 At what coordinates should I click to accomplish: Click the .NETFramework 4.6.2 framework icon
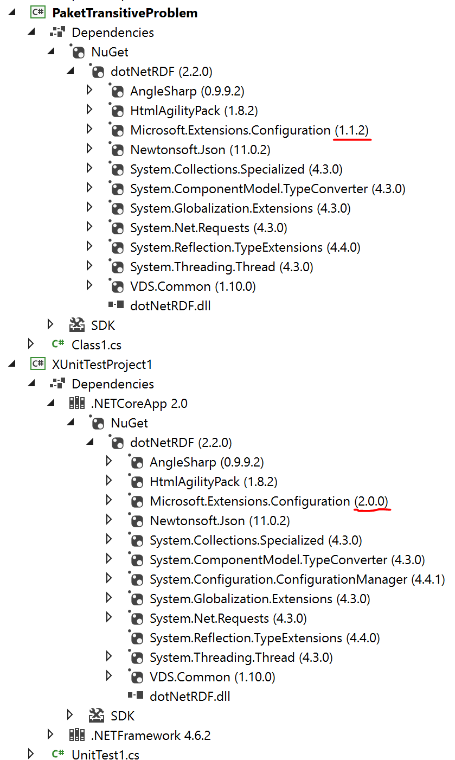[x=78, y=735]
